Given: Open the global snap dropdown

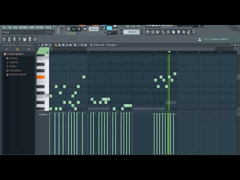Looking at the screenshot, I should pyautogui.click(x=112, y=33).
